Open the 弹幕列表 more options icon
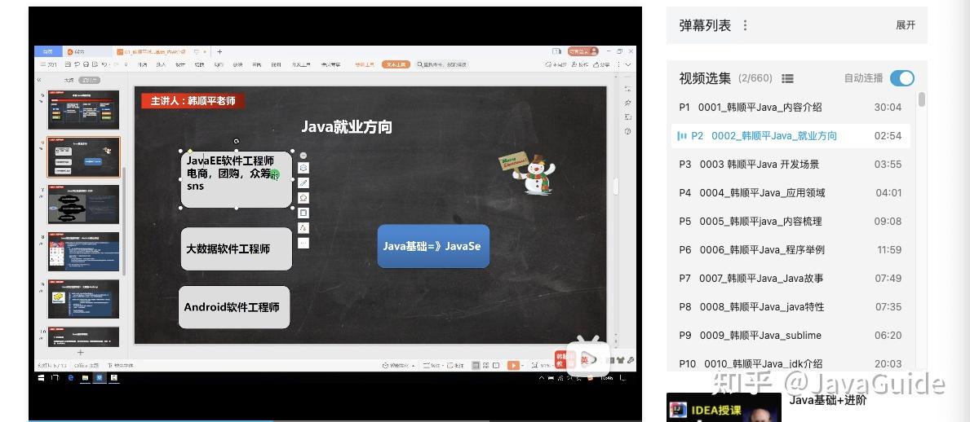The height and width of the screenshot is (422, 970). coord(745,25)
